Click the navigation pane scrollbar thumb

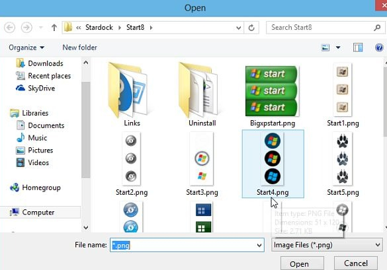click(x=85, y=130)
